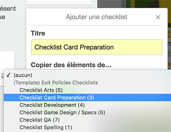Screen dimensions: 171x132
Task: Click the (Template) Exit Policies Checklists header
Action: pos(56,83)
